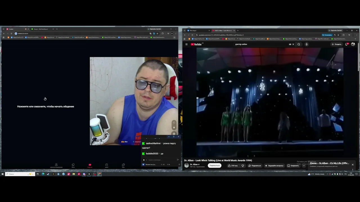Open Windows Start menu
The image size is (360, 202).
coord(3,174)
